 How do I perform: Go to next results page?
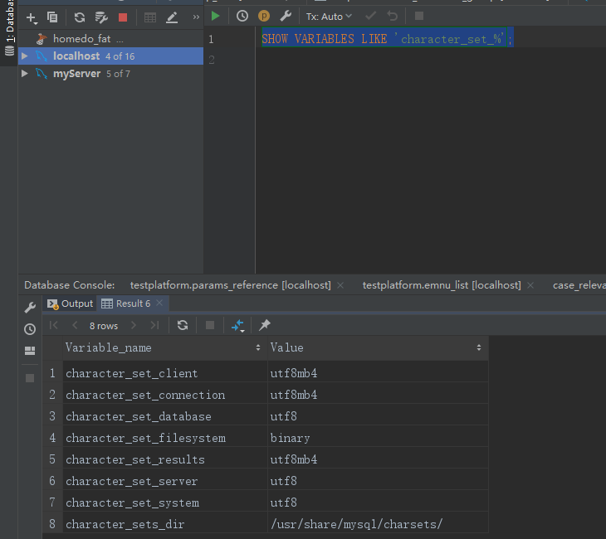pos(134,325)
